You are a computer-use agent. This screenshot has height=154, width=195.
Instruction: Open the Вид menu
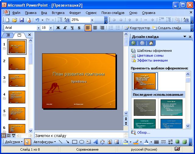coord(44,13)
